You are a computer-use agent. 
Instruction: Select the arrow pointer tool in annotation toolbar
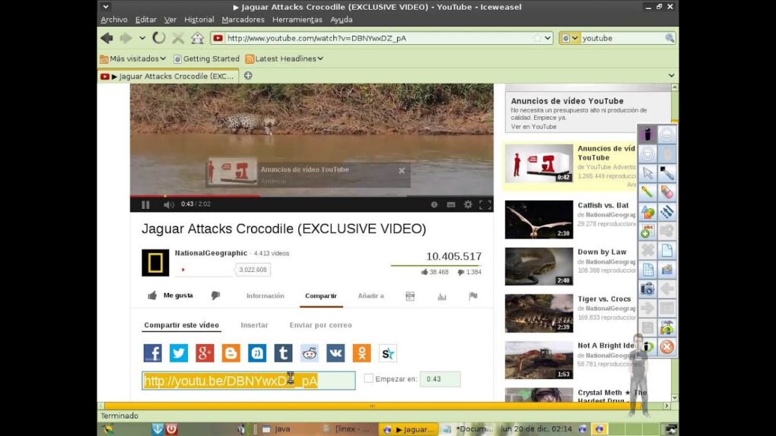pyautogui.click(x=647, y=173)
